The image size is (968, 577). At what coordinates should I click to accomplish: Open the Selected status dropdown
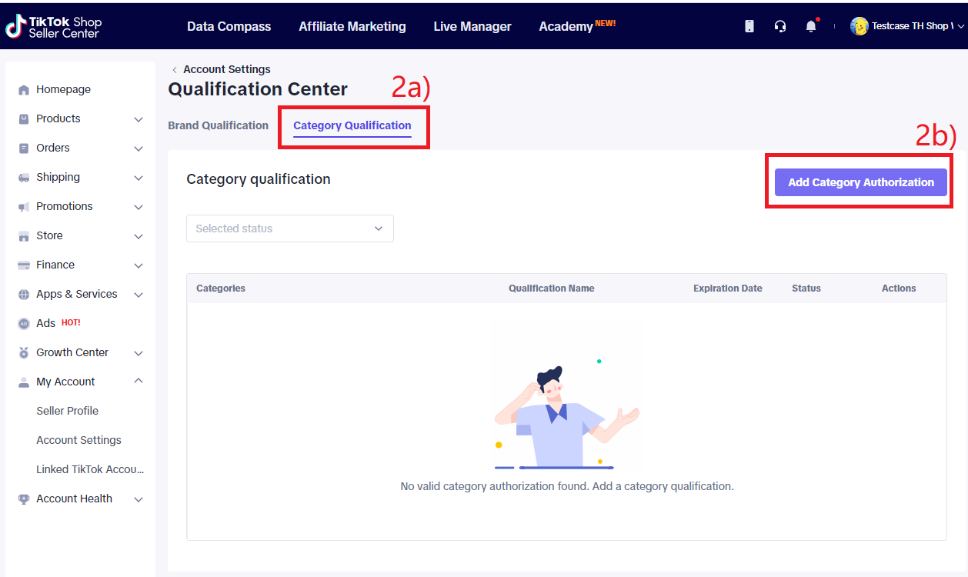coord(290,228)
